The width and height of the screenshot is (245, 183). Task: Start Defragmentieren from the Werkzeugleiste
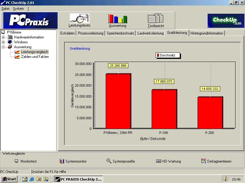point(216,161)
